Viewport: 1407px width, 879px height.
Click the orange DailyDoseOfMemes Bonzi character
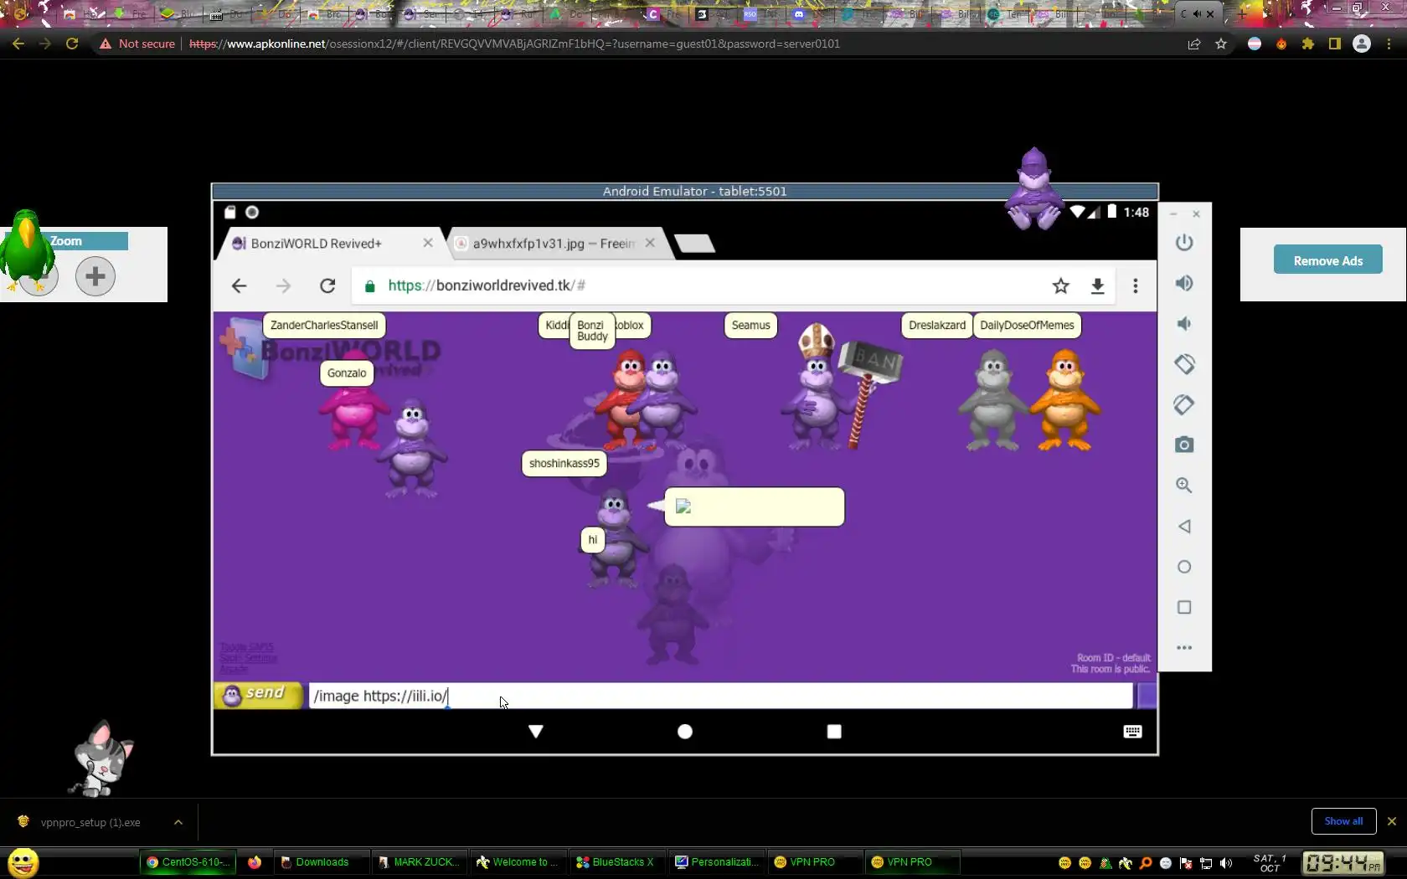[1065, 400]
